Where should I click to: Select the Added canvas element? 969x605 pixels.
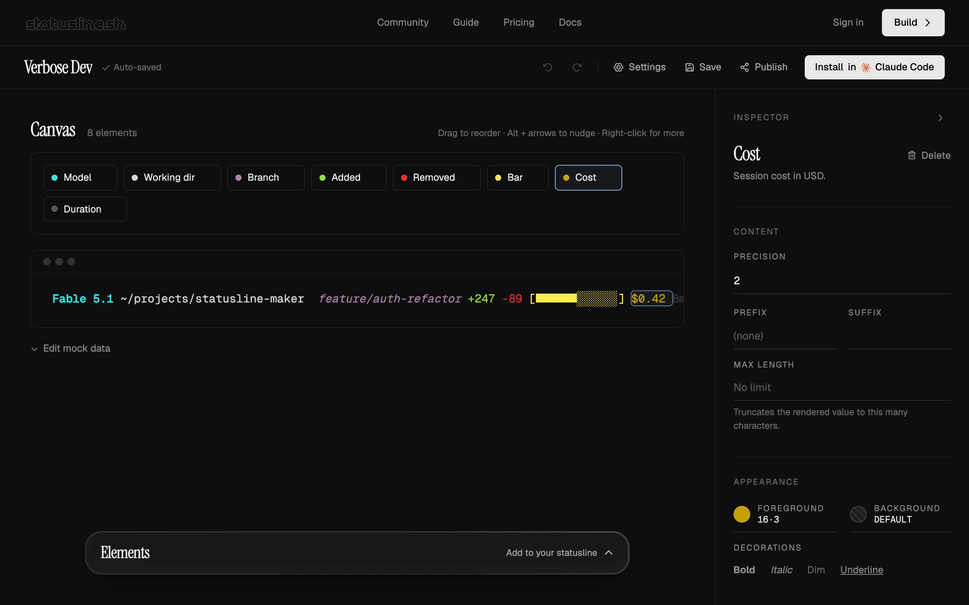(x=349, y=178)
